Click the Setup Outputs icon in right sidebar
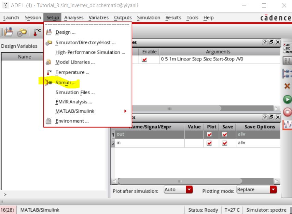The width and height of the screenshot is (292, 214). [x=287, y=74]
